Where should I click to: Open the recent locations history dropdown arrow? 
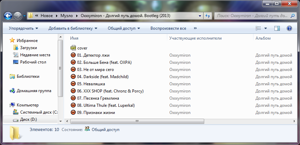coord(24,16)
